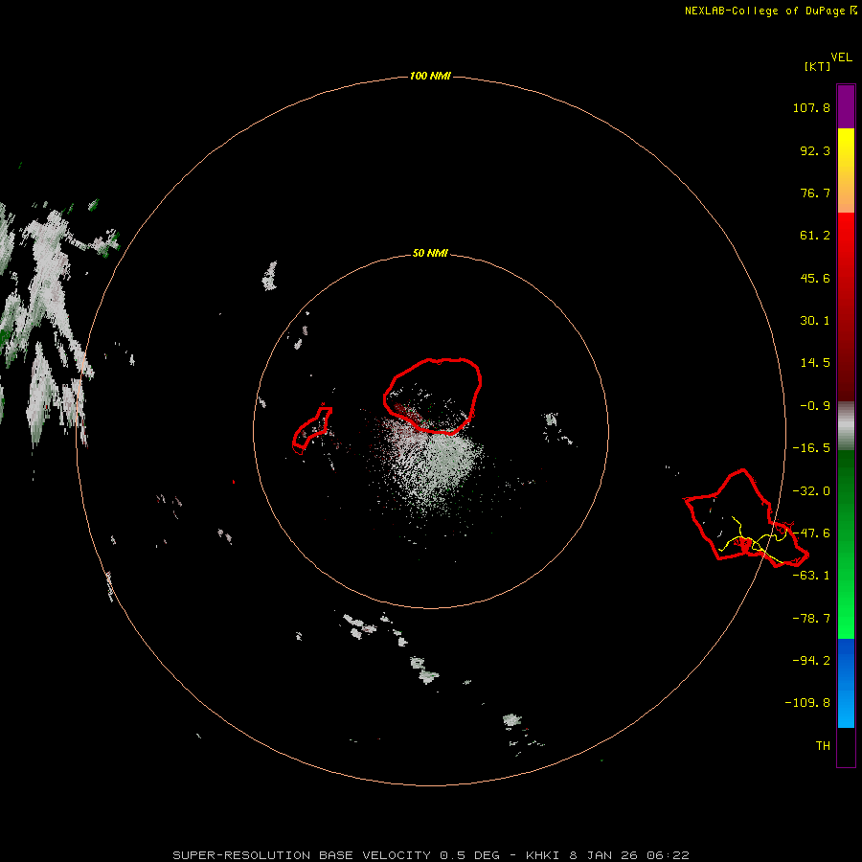862x862 pixels.
Task: Click the 107.8 velocity scale value
Action: 811,107
